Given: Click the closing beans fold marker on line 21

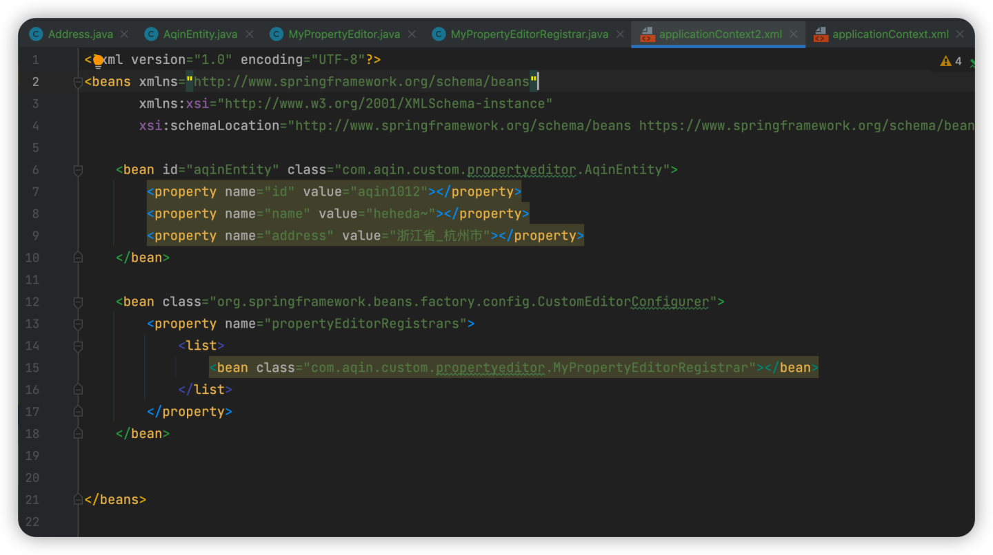Looking at the screenshot, I should pyautogui.click(x=78, y=500).
